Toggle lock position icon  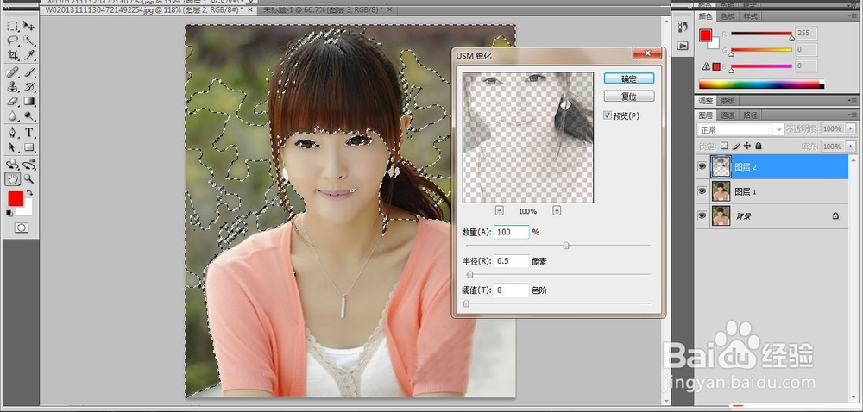[746, 147]
